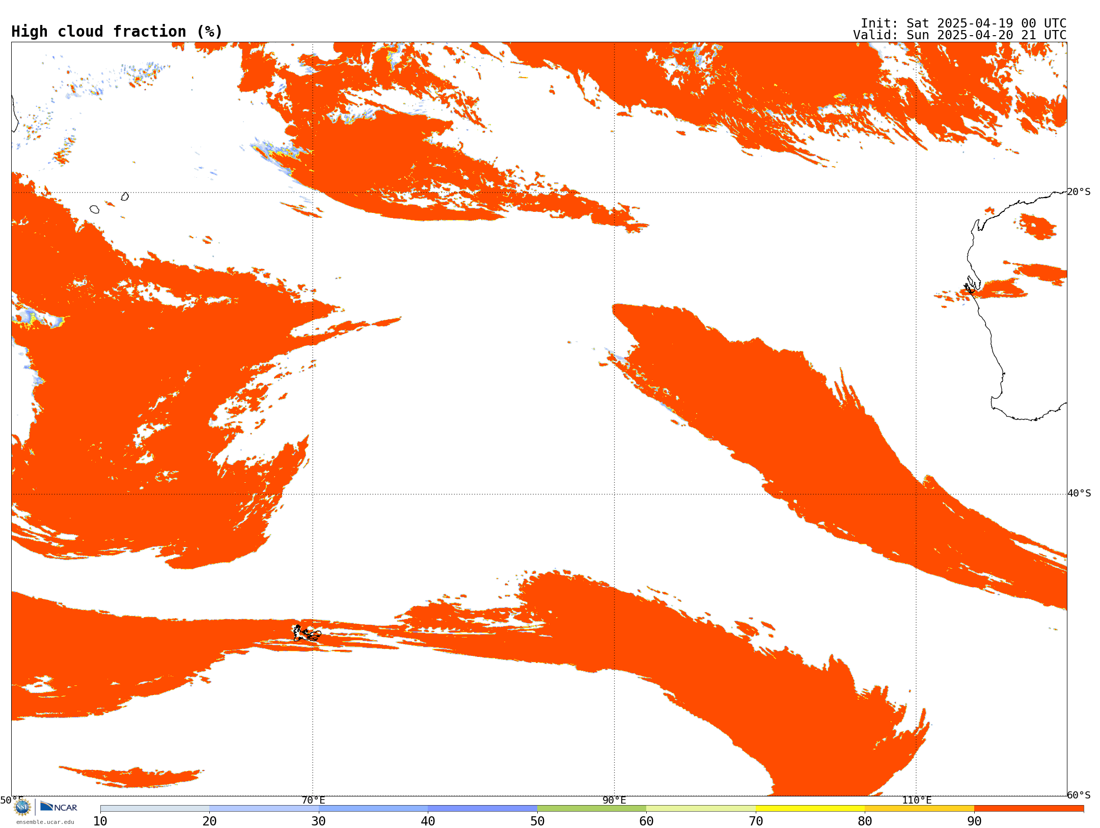Open the ensemble.ucar.edu text link
This screenshot has height=828, width=1100.
click(x=45, y=822)
